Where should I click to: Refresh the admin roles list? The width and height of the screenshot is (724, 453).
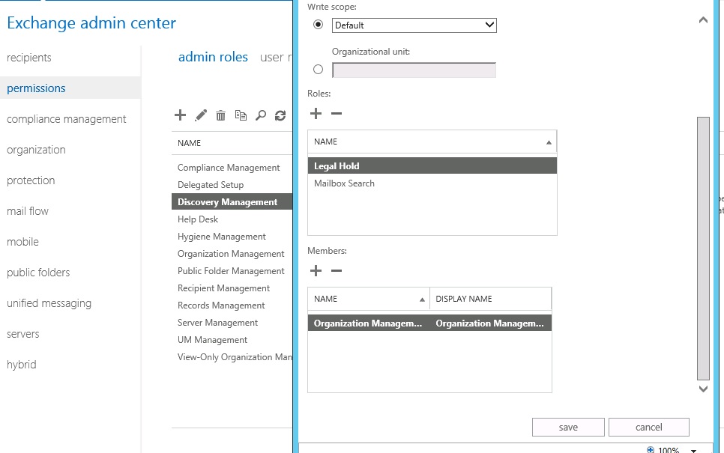280,115
